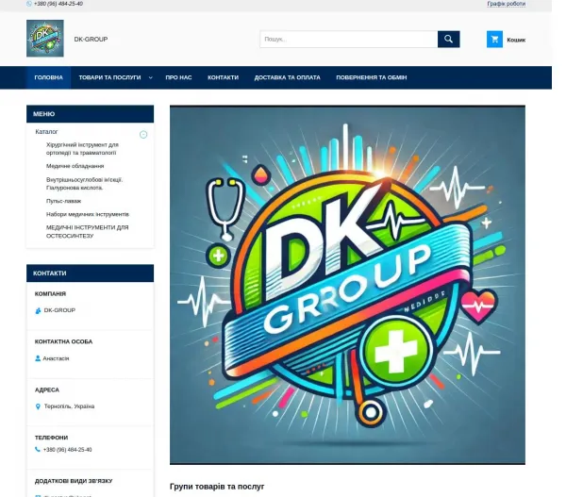Viewport: 566px width, 497px height.
Task: Click the Кошик cart label
Action: pos(516,40)
